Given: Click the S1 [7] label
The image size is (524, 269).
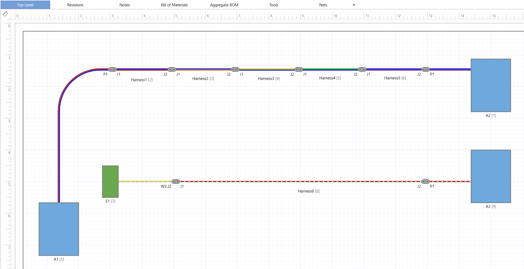Looking at the screenshot, I should [x=110, y=201].
